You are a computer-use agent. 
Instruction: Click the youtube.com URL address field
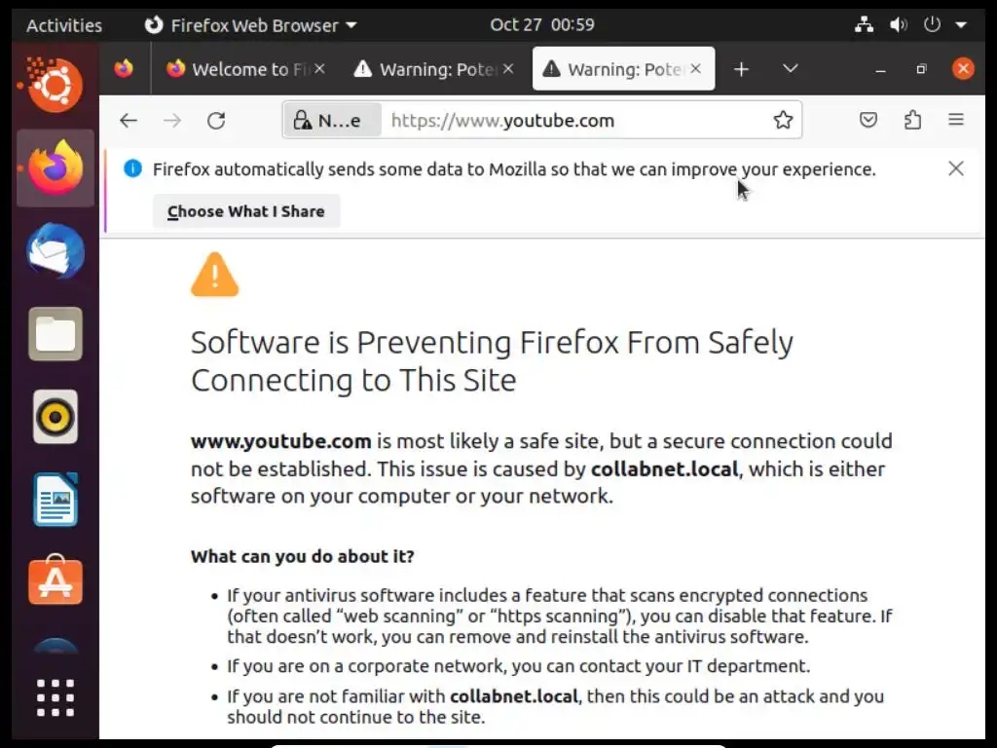pyautogui.click(x=574, y=121)
